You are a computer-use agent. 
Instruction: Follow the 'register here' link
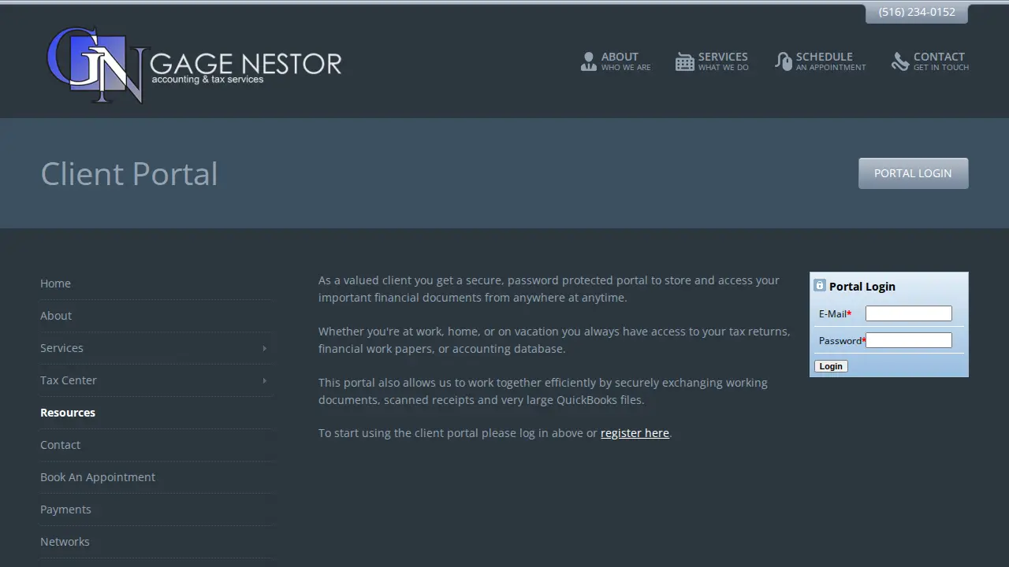tap(635, 433)
